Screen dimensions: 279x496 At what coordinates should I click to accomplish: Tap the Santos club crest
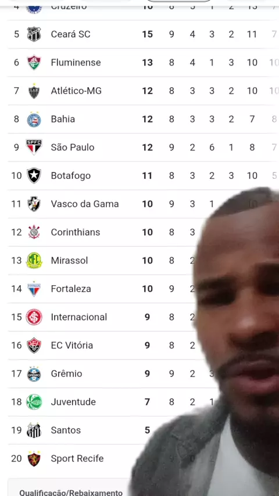click(34, 430)
